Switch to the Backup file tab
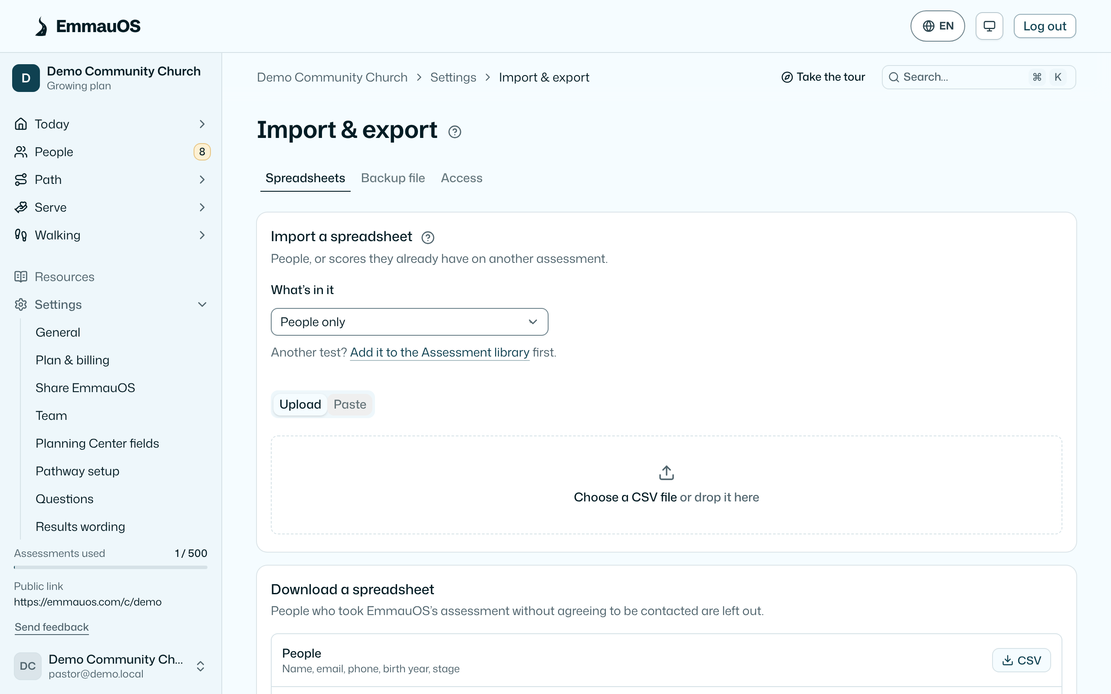This screenshot has width=1111, height=694. pos(393,178)
